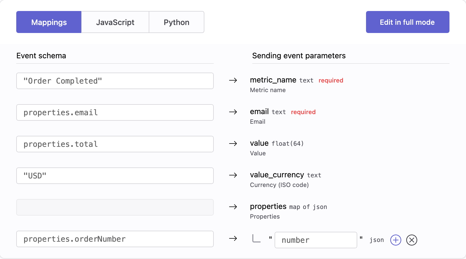This screenshot has width=466, height=259.
Task: Click the arrow pointing to value float(64)
Action: tap(233, 144)
